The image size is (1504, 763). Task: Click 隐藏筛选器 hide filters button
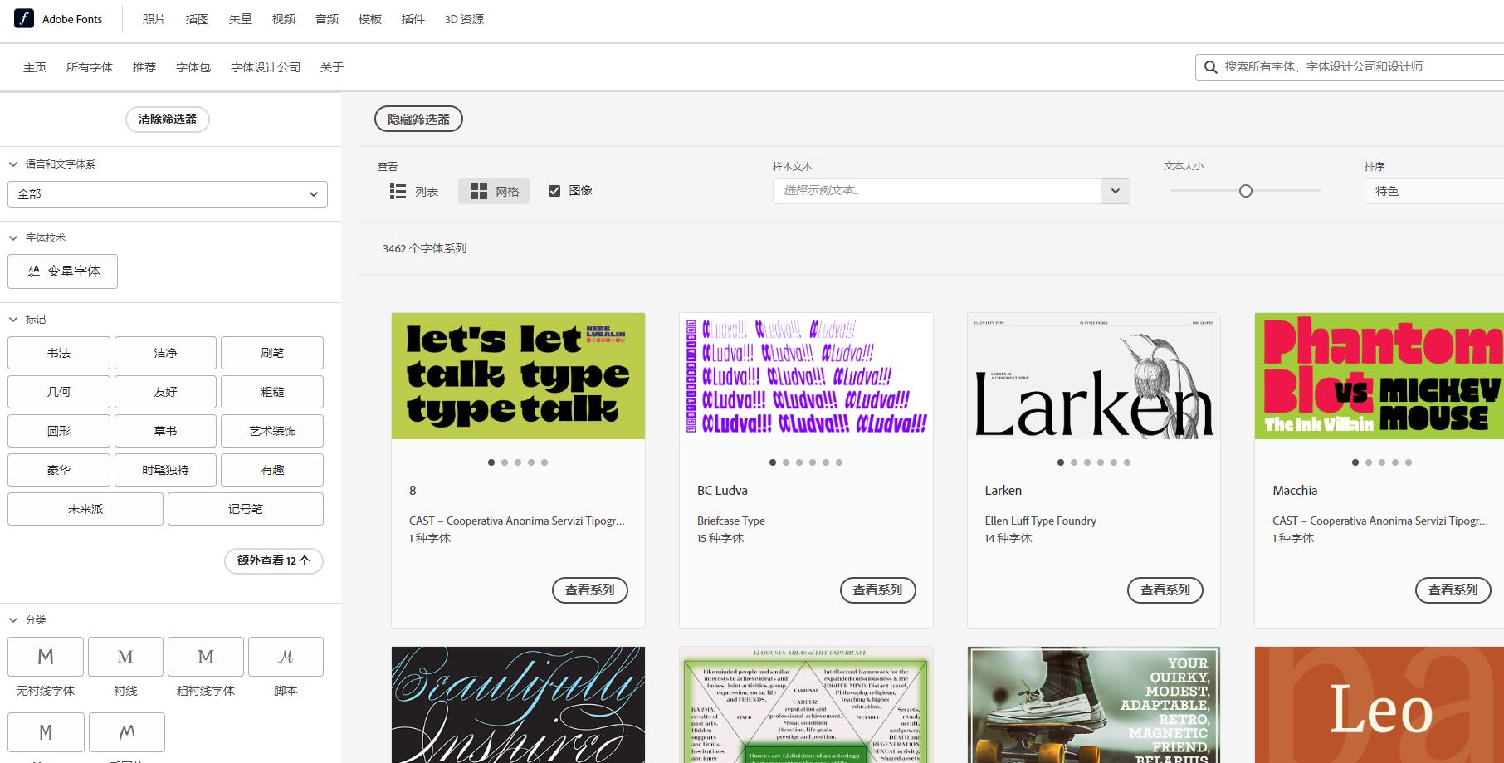[x=419, y=120]
